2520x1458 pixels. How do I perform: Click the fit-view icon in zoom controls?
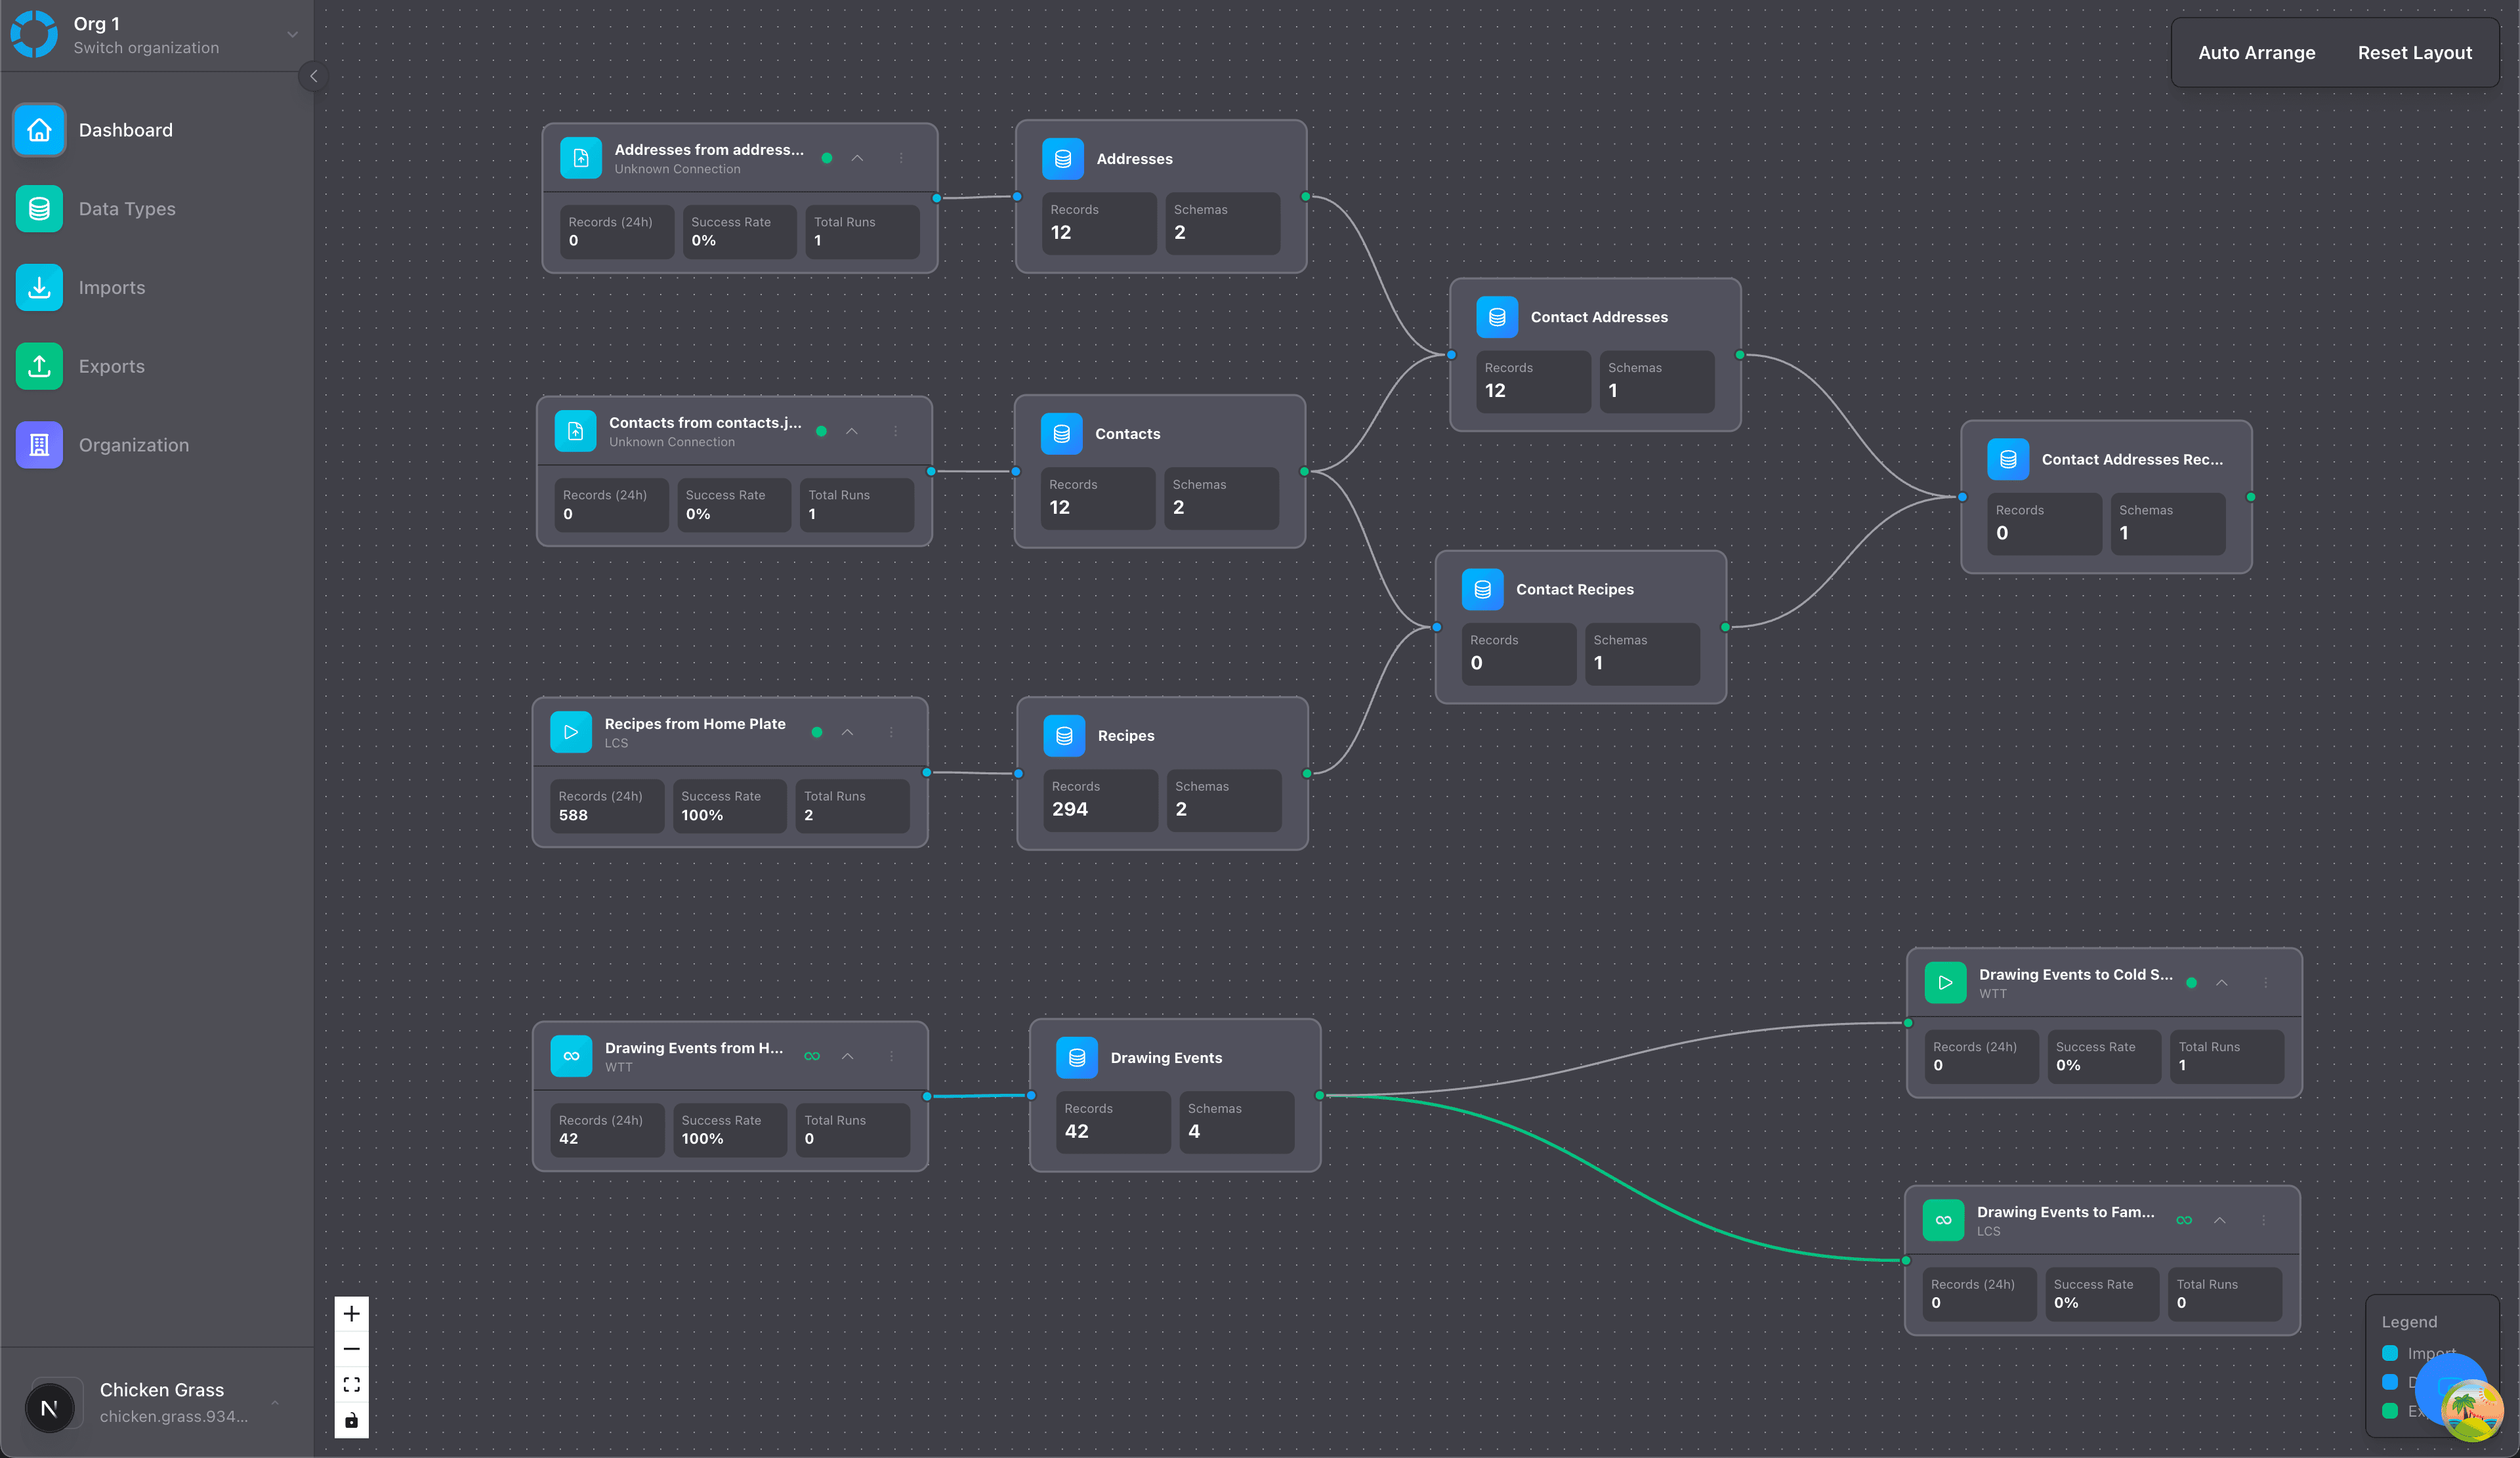pyautogui.click(x=351, y=1384)
